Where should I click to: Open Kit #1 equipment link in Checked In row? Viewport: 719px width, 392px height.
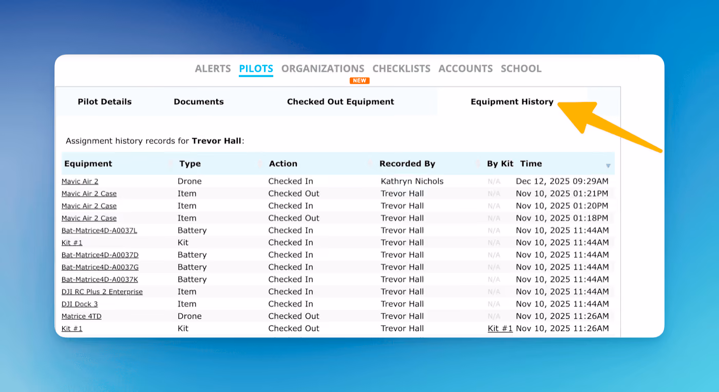(x=72, y=243)
